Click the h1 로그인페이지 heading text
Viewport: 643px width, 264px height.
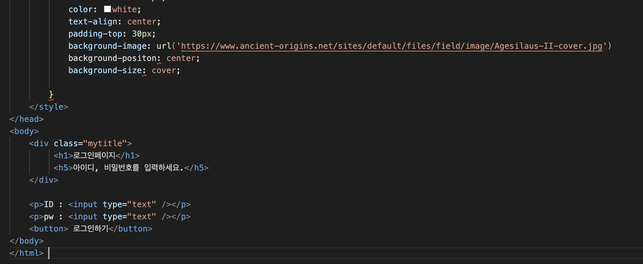click(94, 156)
